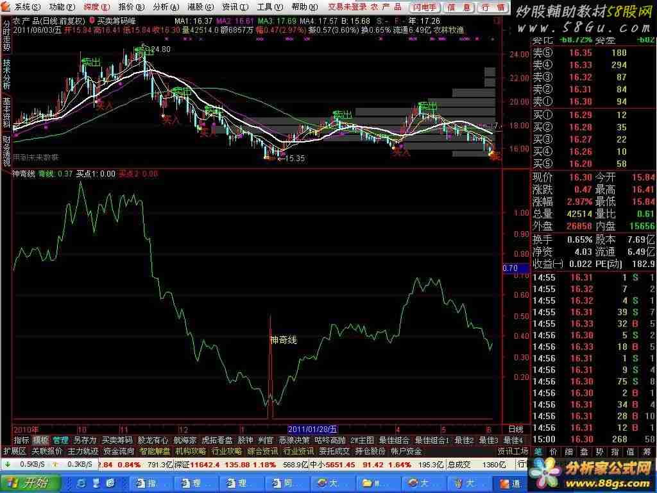Open the 日线 period selector

(516, 429)
